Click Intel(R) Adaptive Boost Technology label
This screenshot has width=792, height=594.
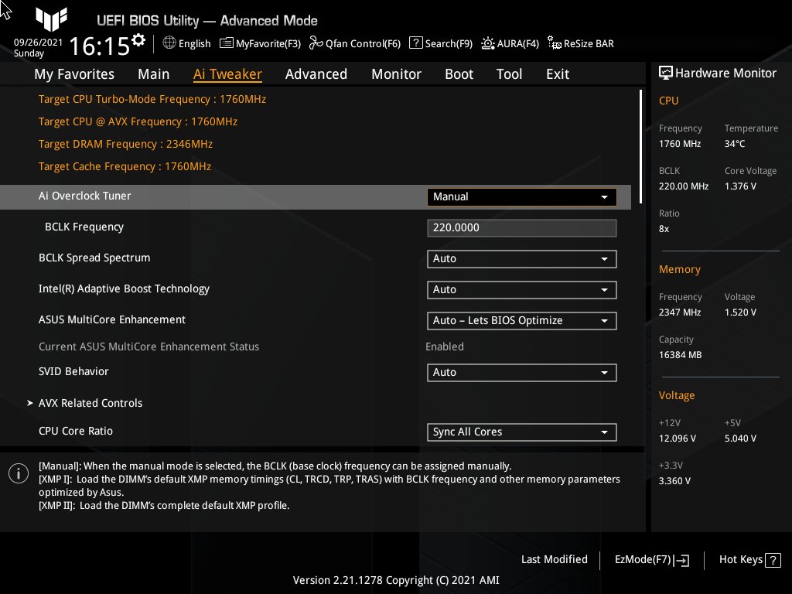pos(124,289)
